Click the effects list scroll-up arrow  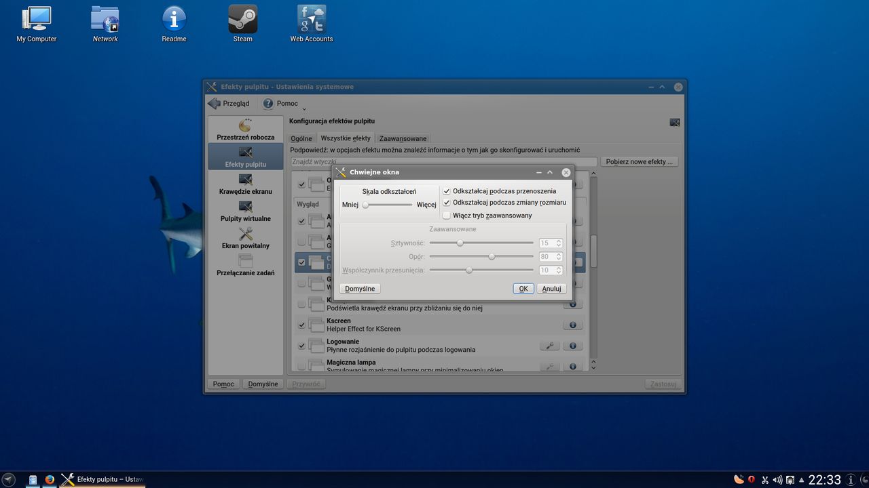(x=593, y=174)
